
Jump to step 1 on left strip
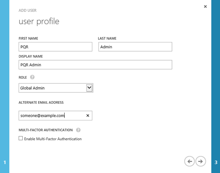(x=4, y=162)
